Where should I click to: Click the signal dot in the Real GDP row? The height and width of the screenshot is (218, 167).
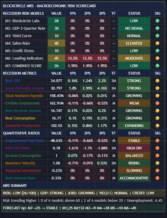click(x=157, y=81)
